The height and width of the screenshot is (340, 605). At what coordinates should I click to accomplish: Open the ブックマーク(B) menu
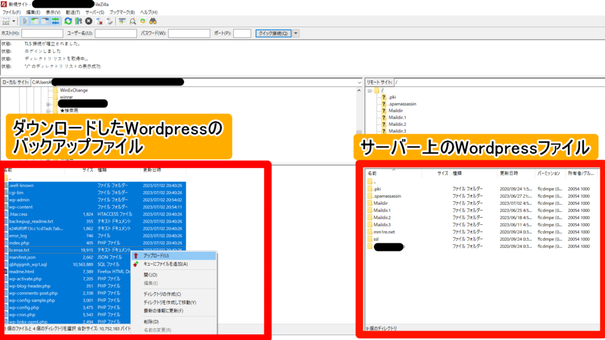click(122, 12)
